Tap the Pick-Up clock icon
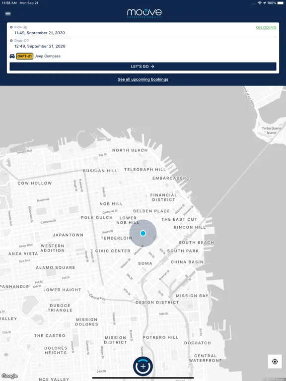This screenshot has width=286, height=381. [x=11, y=27]
